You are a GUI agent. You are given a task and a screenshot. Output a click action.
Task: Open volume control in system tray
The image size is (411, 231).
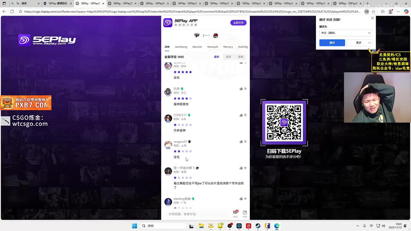(x=383, y=226)
